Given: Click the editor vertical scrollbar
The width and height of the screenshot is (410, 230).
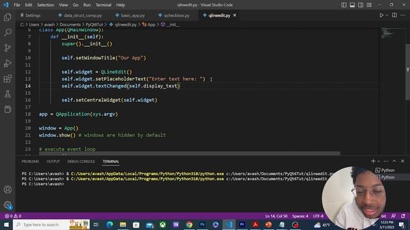Looking at the screenshot, I should (407, 72).
